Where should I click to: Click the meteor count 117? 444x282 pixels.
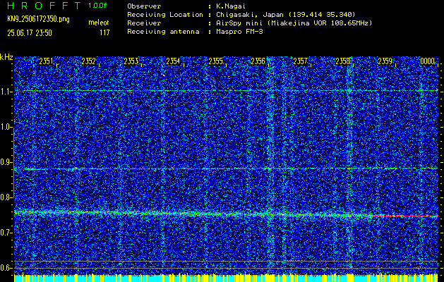(x=104, y=33)
